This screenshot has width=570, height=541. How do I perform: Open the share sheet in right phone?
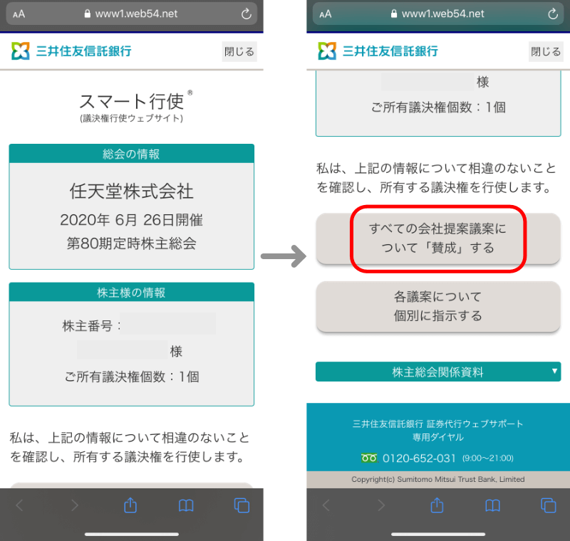coord(437,505)
